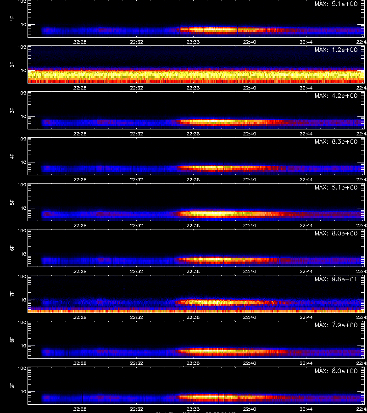Click the 100 y-axis label of panel 2F
The image size is (367, 413).
(22, 47)
